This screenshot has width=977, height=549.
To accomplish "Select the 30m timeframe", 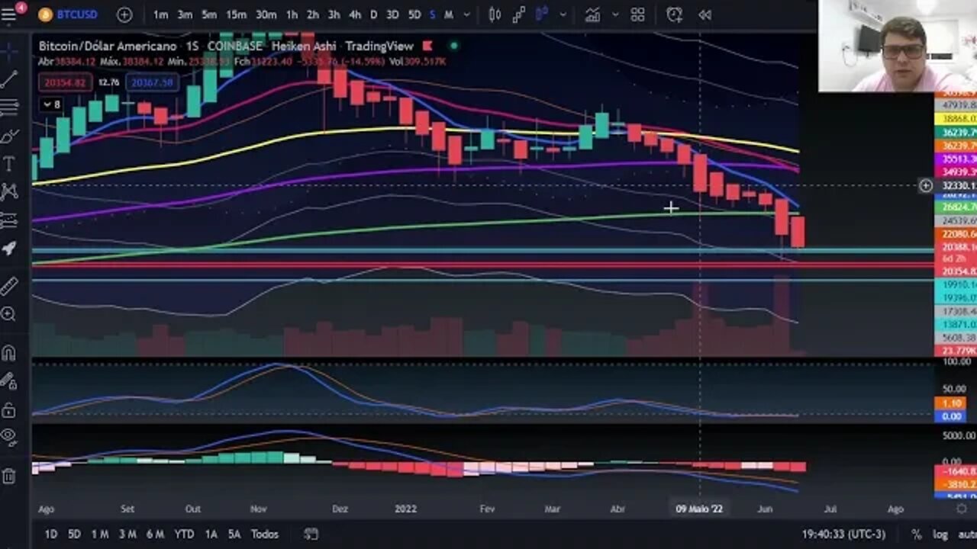I will [266, 14].
